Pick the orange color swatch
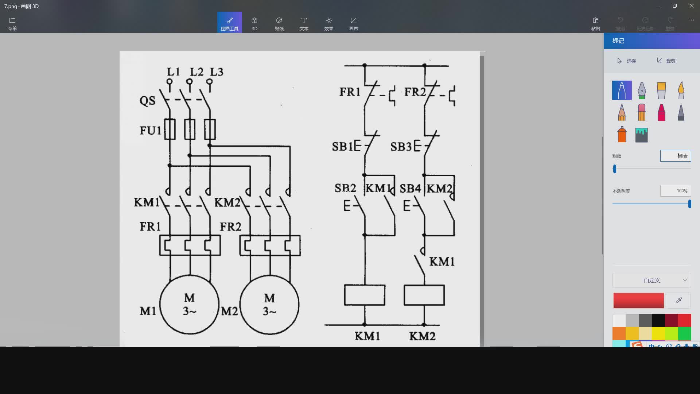The height and width of the screenshot is (394, 700). click(619, 333)
